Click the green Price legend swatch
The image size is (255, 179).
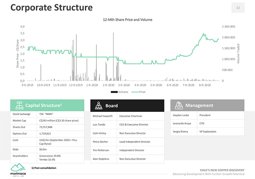point(135,92)
